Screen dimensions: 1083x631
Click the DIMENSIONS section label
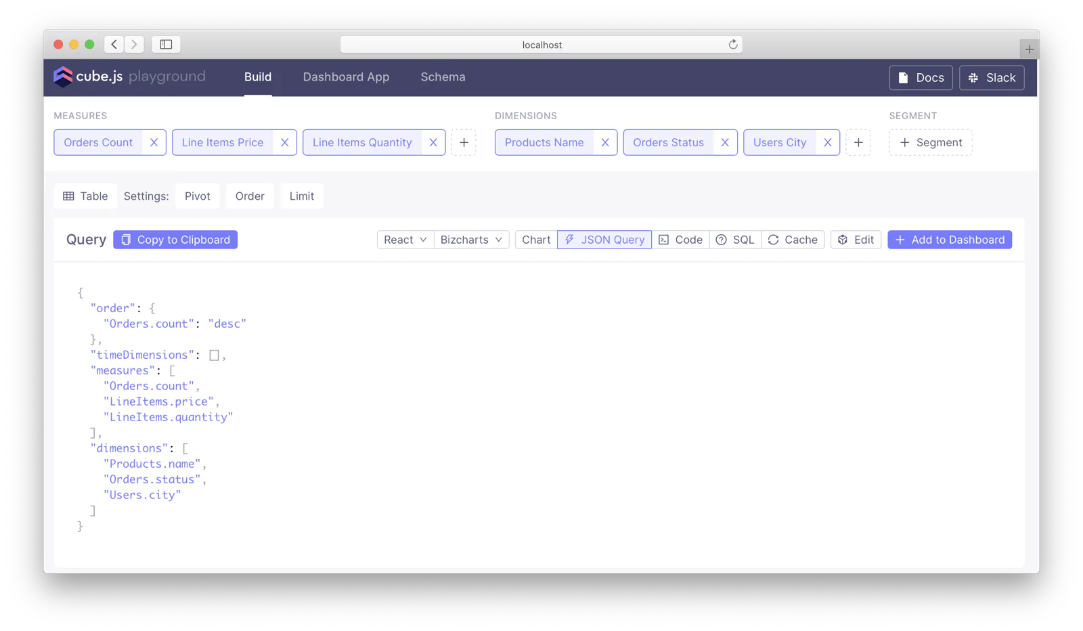pos(526,116)
